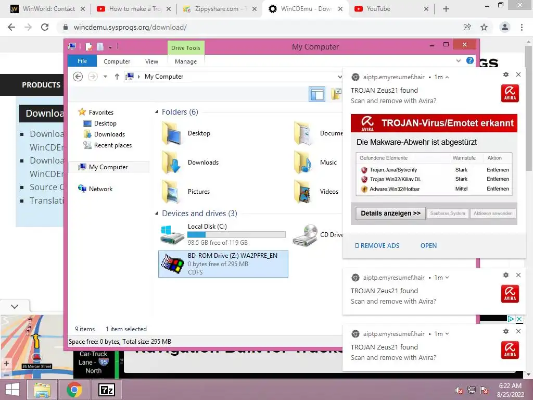The height and width of the screenshot is (400, 533).
Task: Click OPEN in Avira notification
Action: click(x=428, y=246)
